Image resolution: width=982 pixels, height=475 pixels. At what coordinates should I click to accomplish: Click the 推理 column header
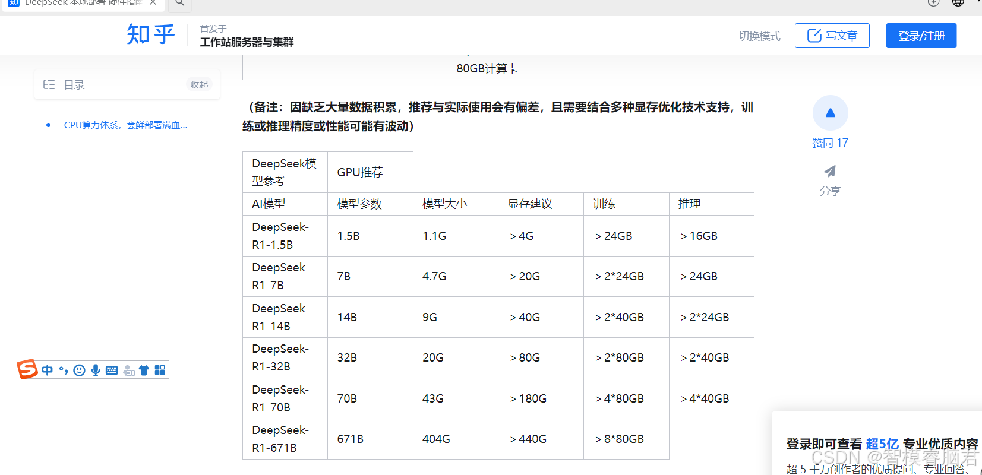(x=690, y=204)
